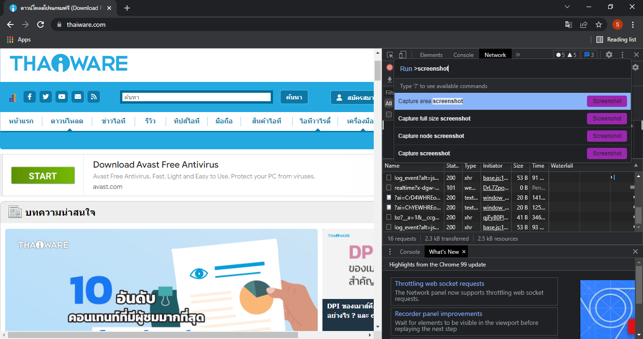Open DevTools settings gear
643x339 pixels.
[609, 55]
